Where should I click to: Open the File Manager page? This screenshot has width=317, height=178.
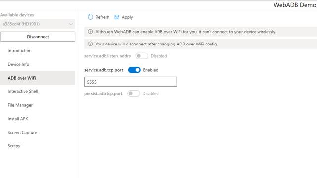(x=38, y=105)
